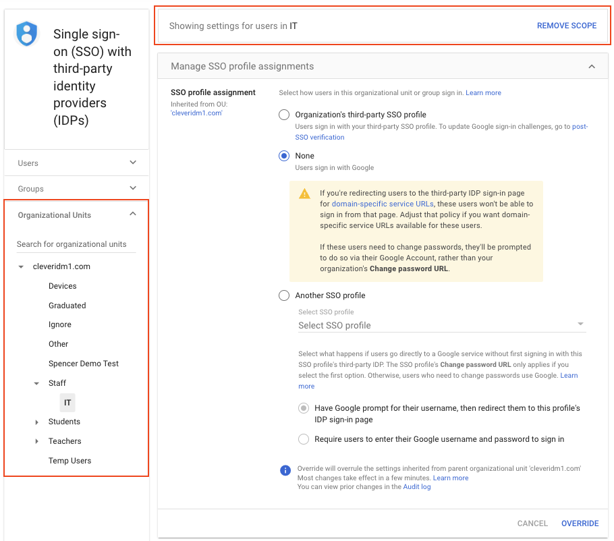The width and height of the screenshot is (614, 541).
Task: Click REMOVE SCOPE to clear the IT scope
Action: point(567,25)
